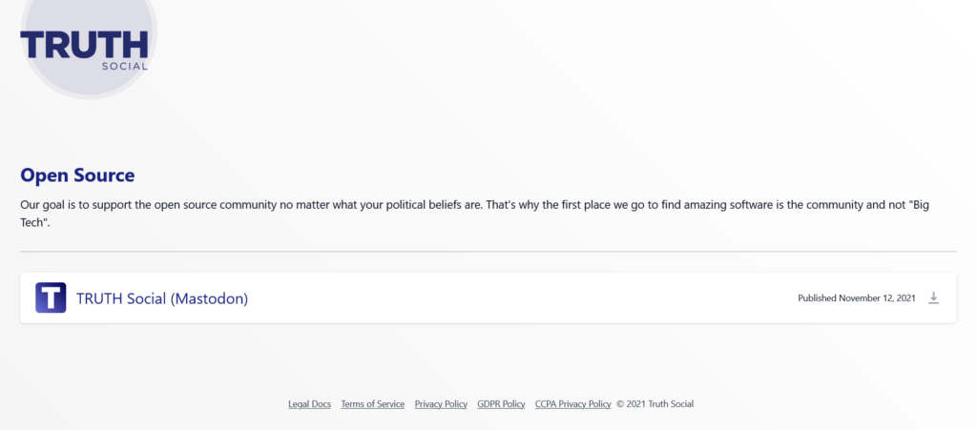Screen dimensions: 977x430
Task: Open the GDPR Policy link
Action: (x=501, y=404)
